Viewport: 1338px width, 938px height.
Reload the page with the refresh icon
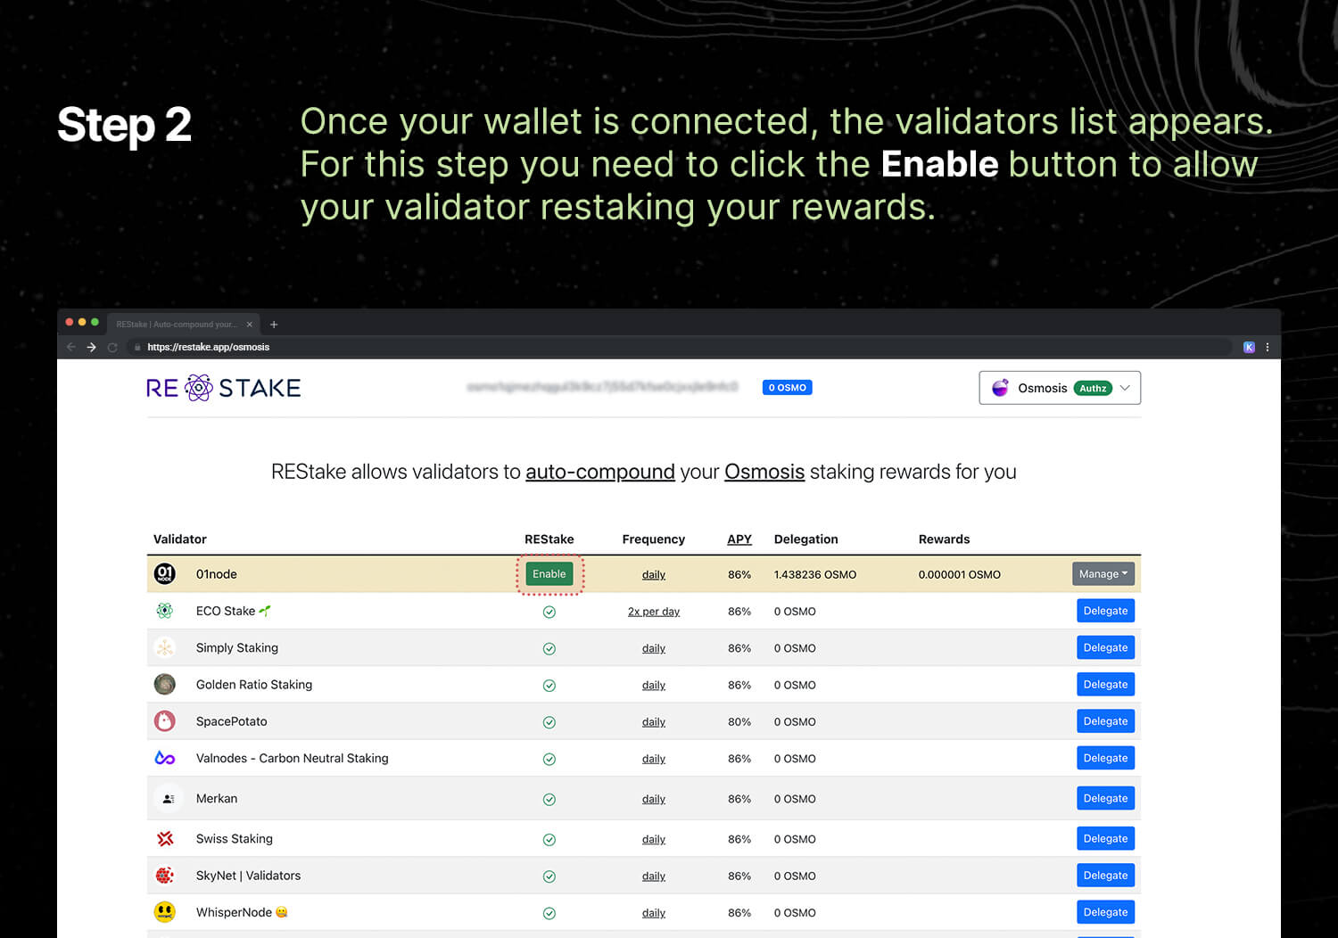pos(112,347)
